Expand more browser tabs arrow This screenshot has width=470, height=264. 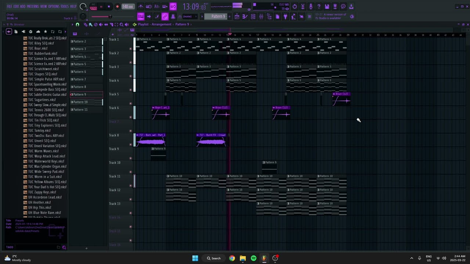(x=65, y=32)
